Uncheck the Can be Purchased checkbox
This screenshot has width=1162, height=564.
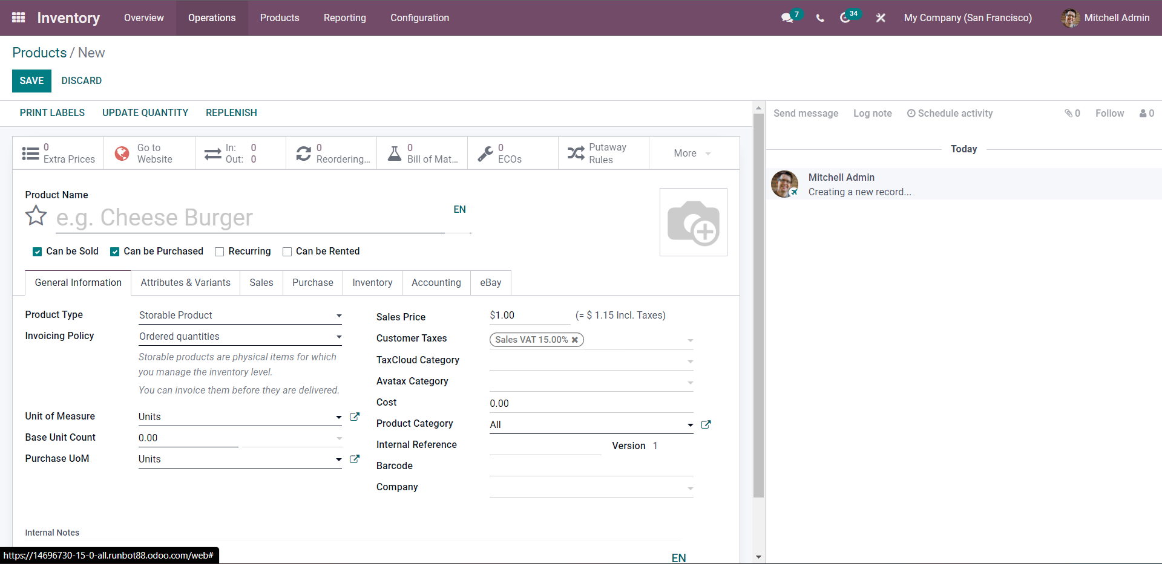point(114,251)
